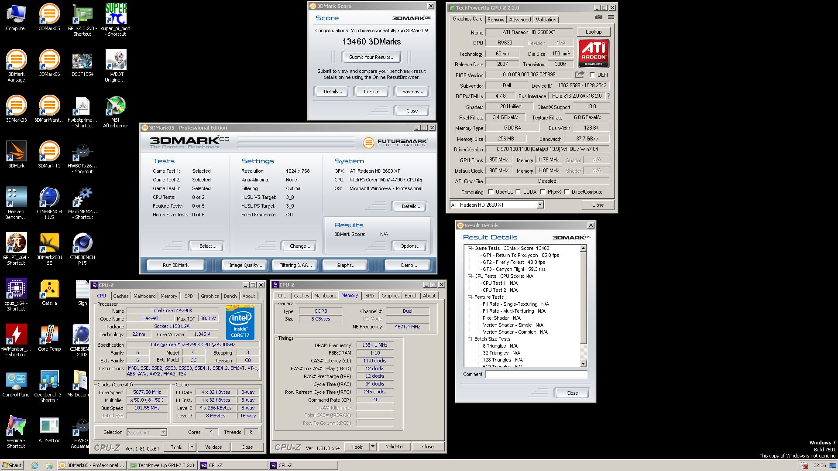
Task: Click Submit Your Results button
Action: click(x=372, y=57)
